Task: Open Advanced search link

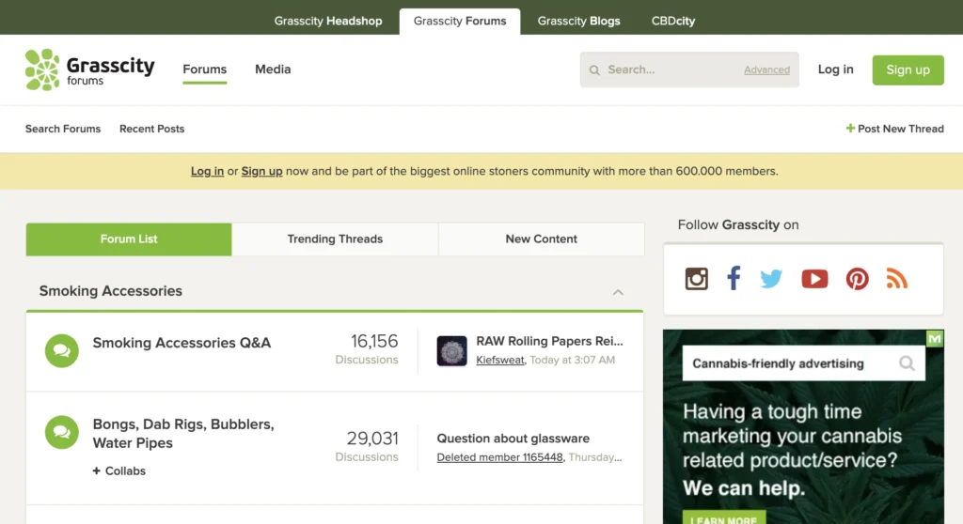Action: pyautogui.click(x=766, y=69)
